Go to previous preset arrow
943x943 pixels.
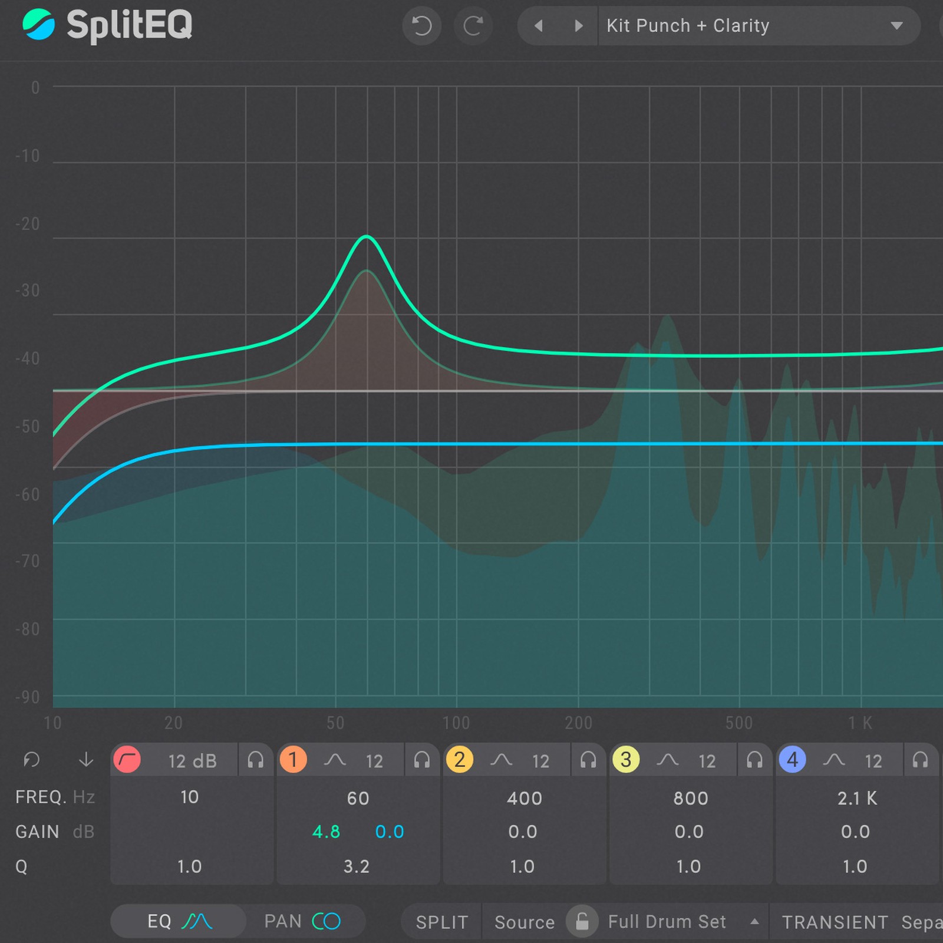538,26
